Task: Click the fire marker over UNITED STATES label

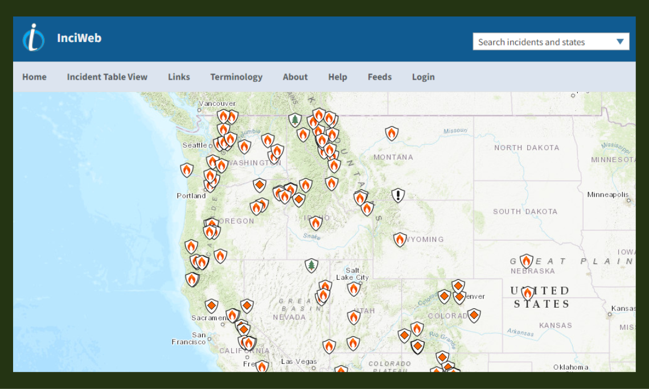Action: point(528,293)
